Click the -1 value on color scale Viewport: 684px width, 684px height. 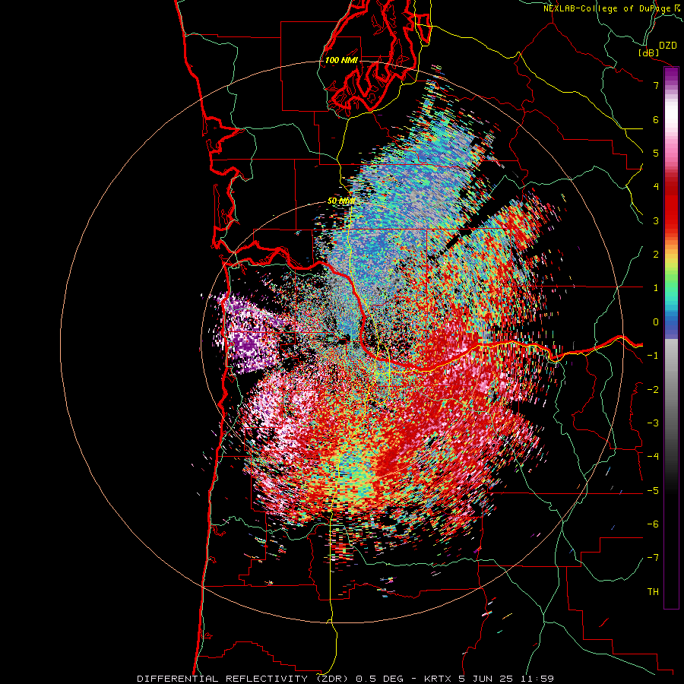653,356
